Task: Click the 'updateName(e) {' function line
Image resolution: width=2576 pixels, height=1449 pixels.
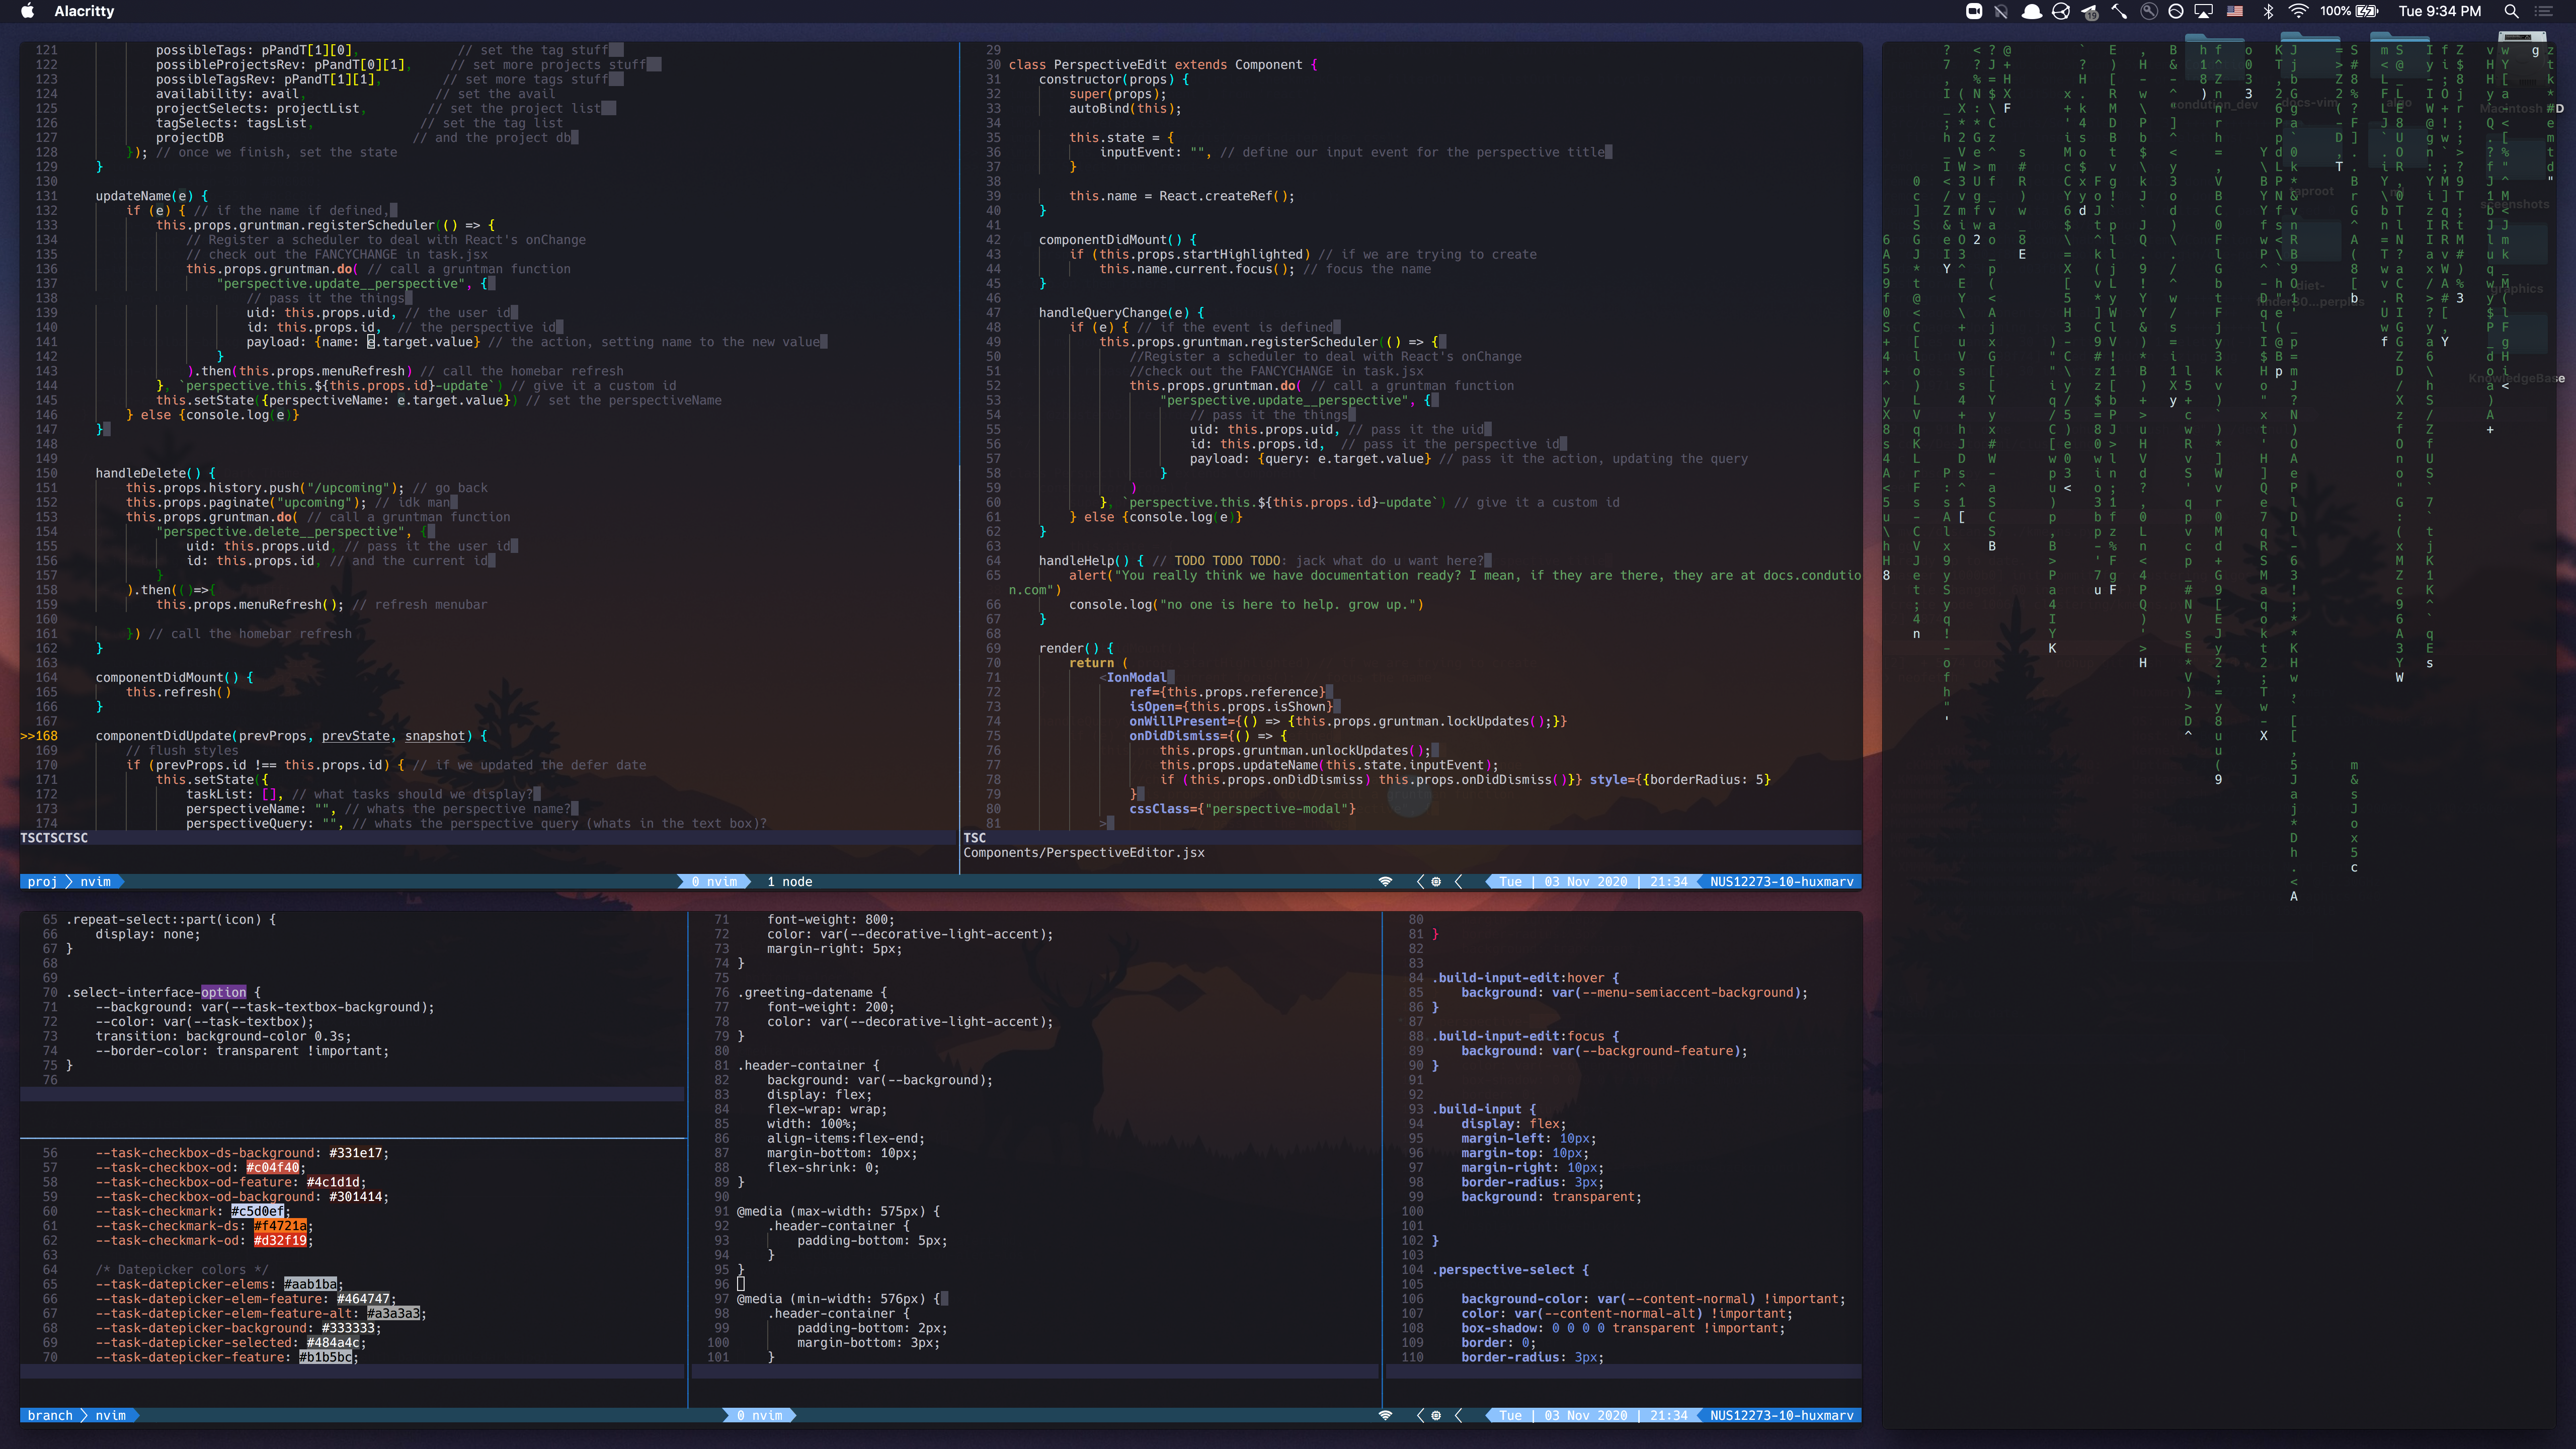Action: point(152,195)
